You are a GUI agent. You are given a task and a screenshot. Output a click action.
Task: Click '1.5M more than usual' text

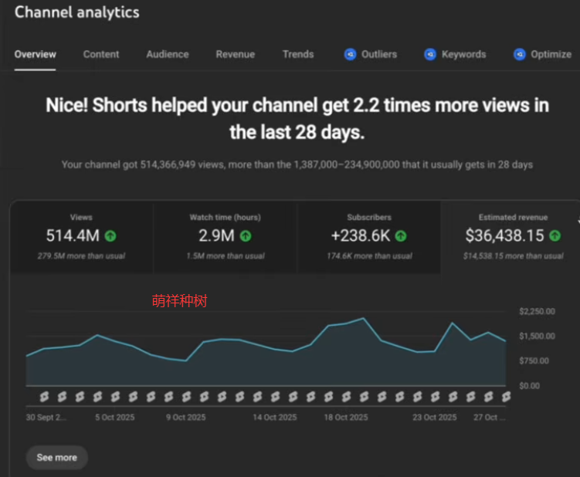tap(226, 256)
